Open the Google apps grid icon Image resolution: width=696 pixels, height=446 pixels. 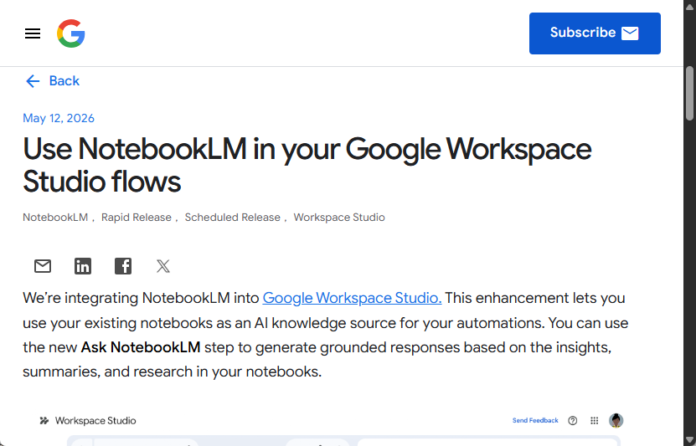595,420
